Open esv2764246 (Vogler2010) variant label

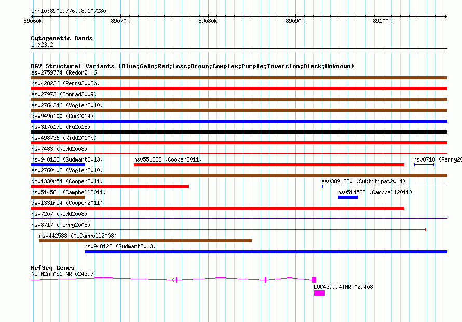pyautogui.click(x=67, y=105)
